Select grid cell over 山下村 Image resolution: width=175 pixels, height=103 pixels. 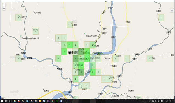pos(149,58)
